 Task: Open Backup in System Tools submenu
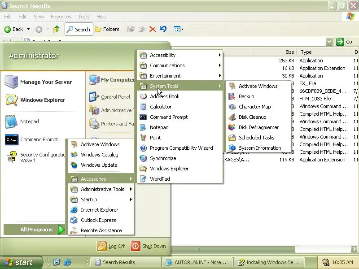pos(258,96)
